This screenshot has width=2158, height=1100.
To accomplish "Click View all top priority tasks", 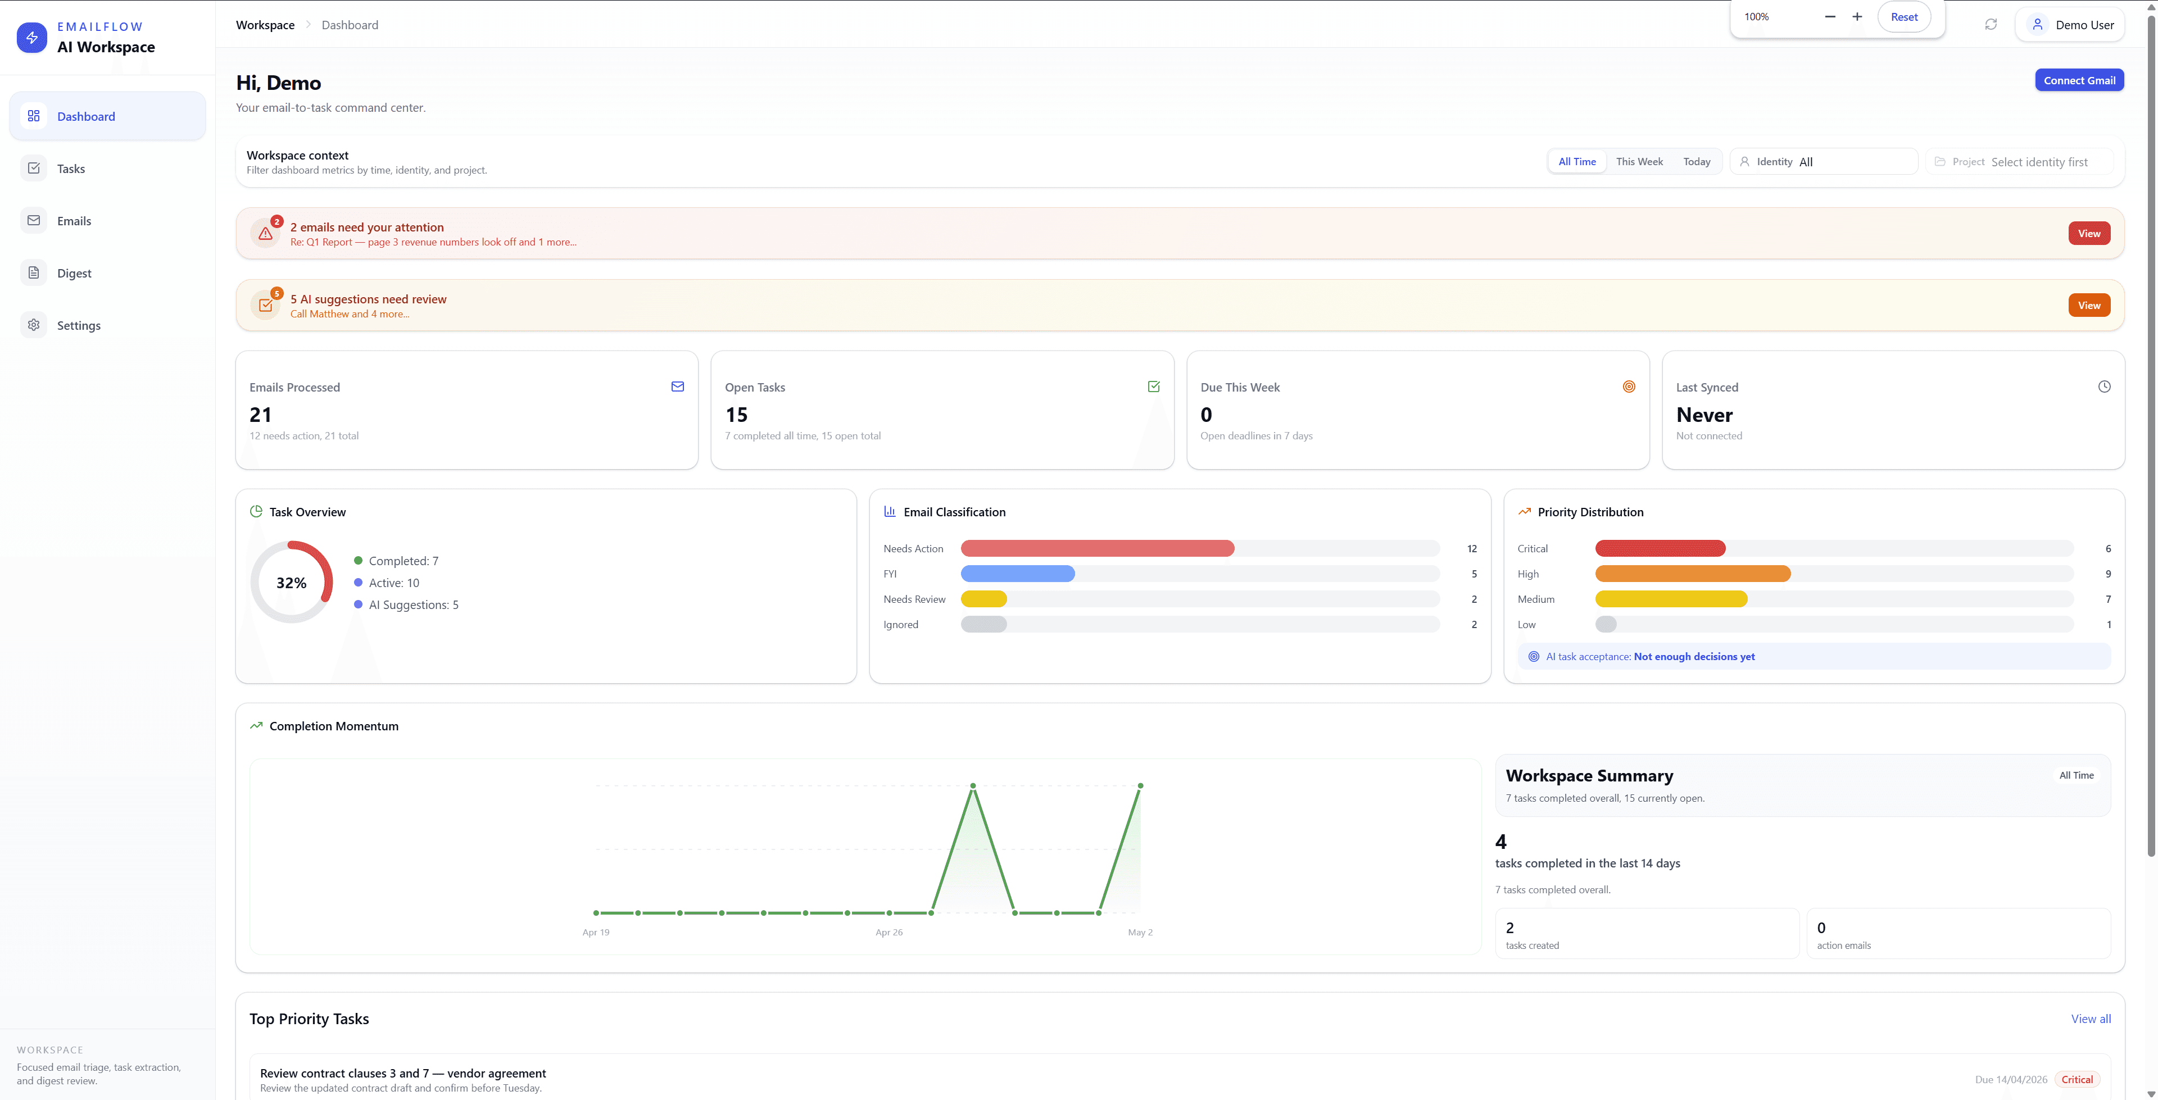I will click(2090, 1019).
